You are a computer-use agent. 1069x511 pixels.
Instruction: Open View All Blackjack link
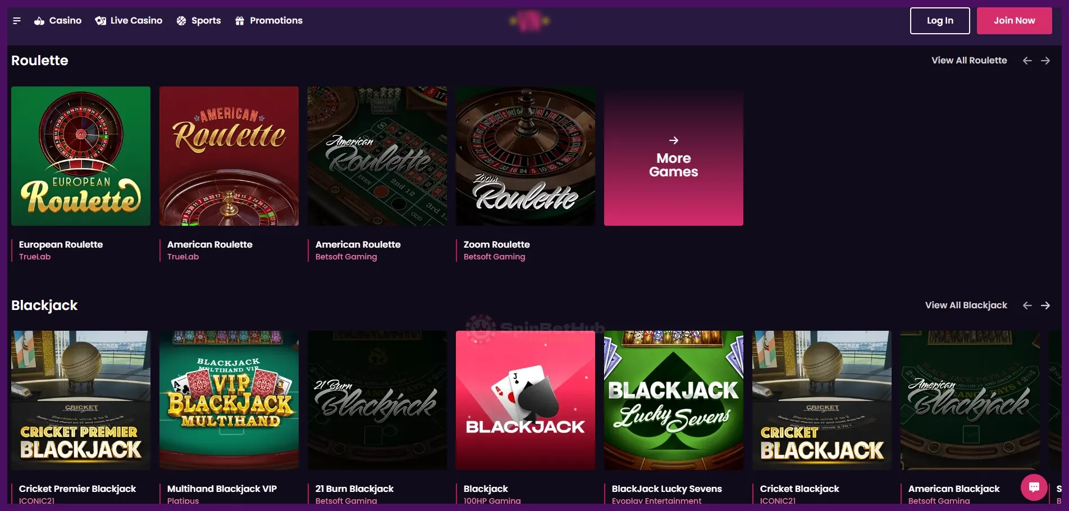966,305
